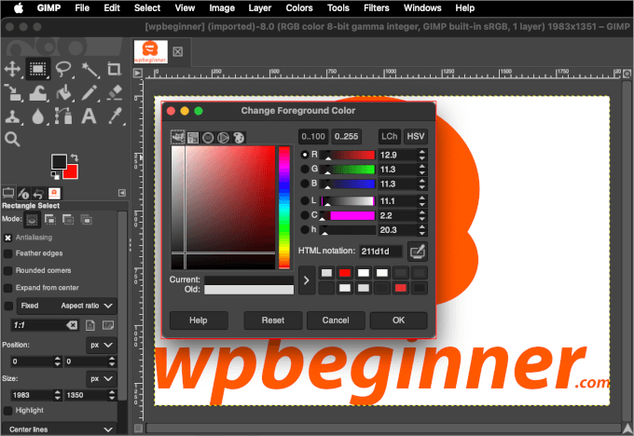
Task: Open the Colors menu
Action: click(x=298, y=7)
